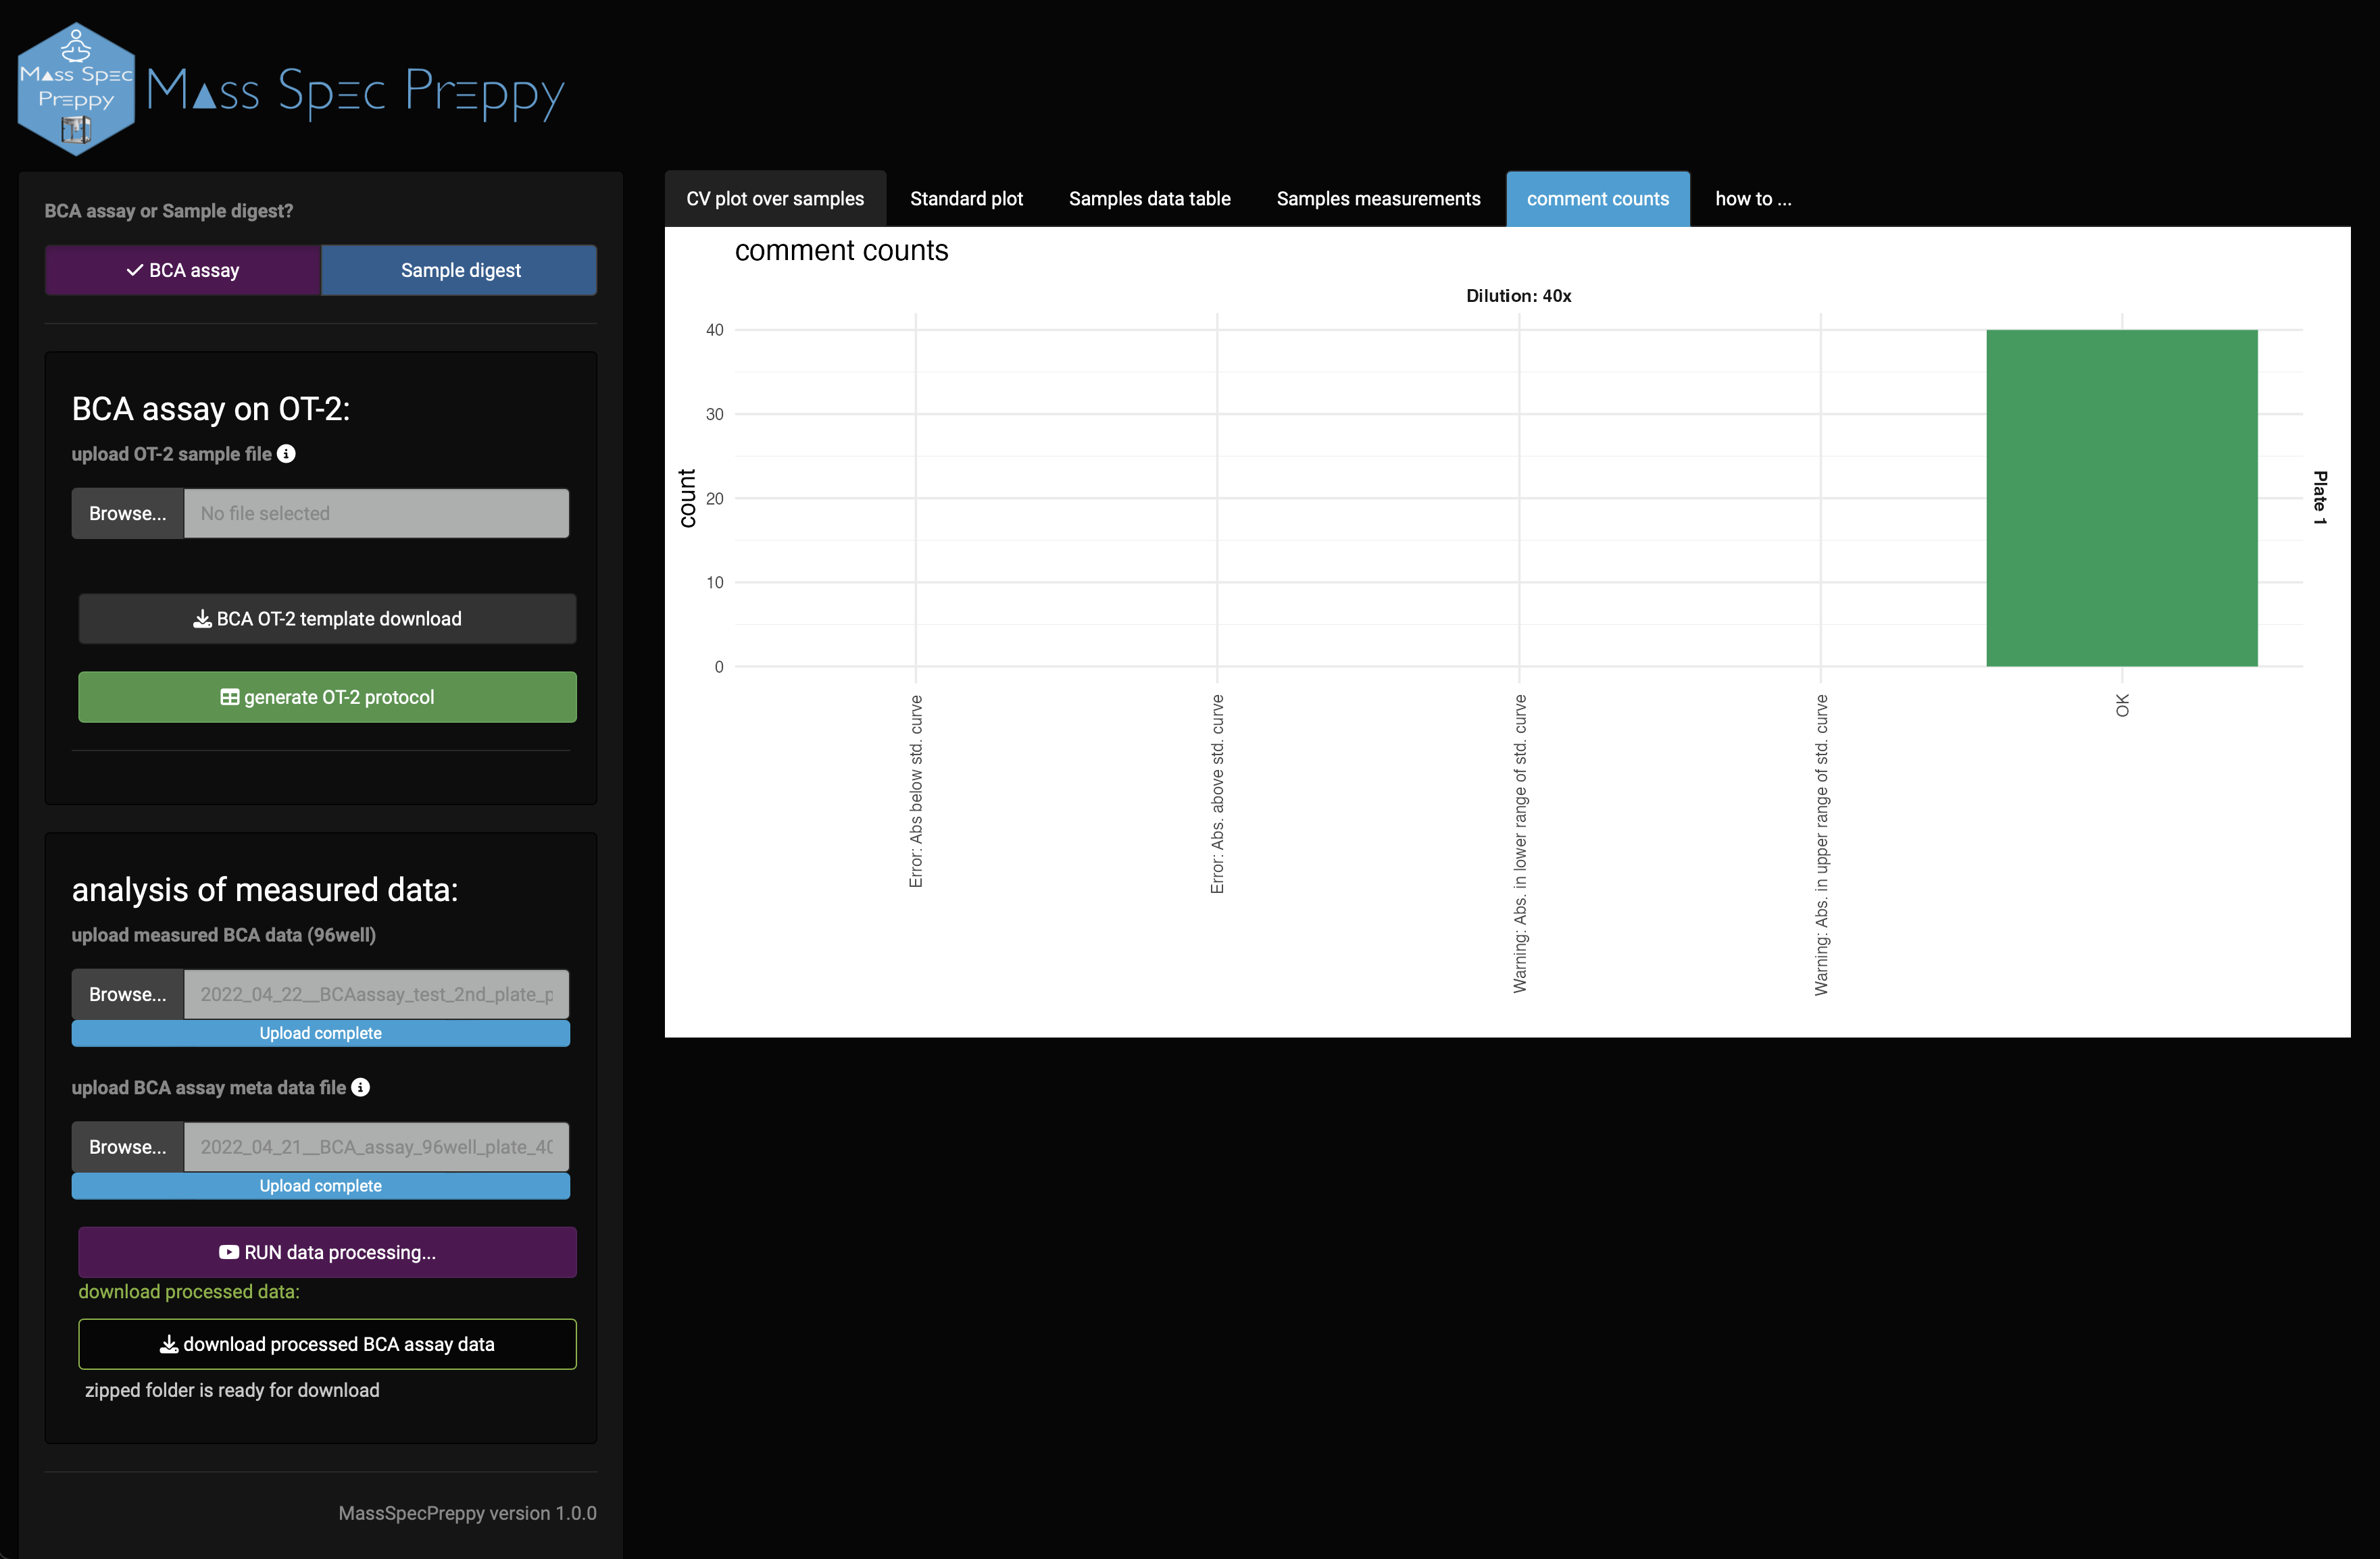Image resolution: width=2380 pixels, height=1559 pixels.
Task: Select the comment counts tab
Action: (x=1597, y=199)
